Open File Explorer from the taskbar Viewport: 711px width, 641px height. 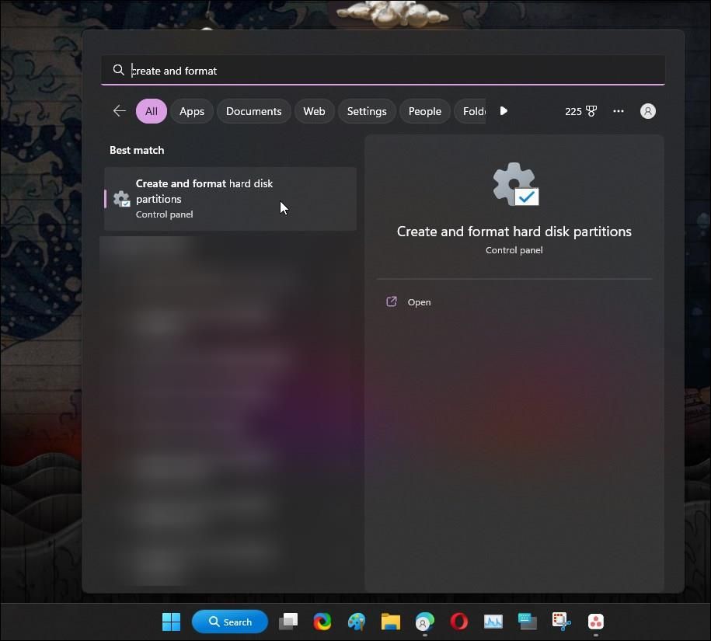[390, 622]
